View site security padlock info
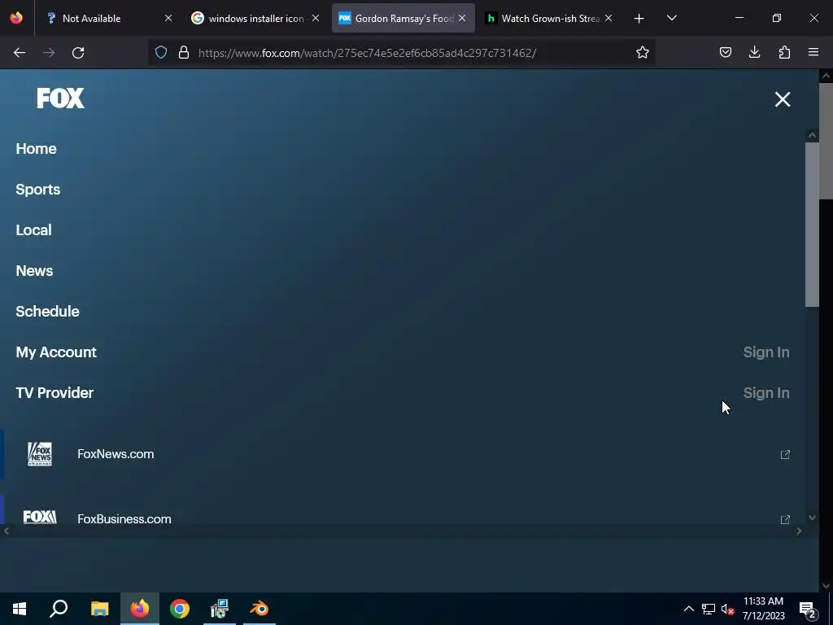 coord(184,52)
